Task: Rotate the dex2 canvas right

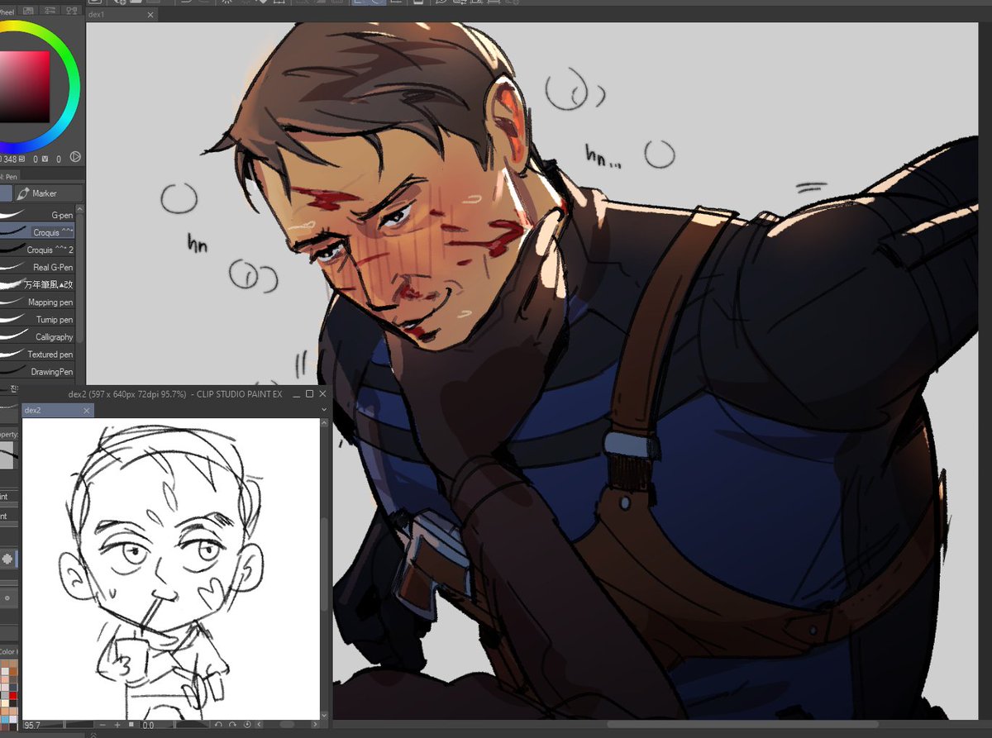Action: click(x=232, y=725)
